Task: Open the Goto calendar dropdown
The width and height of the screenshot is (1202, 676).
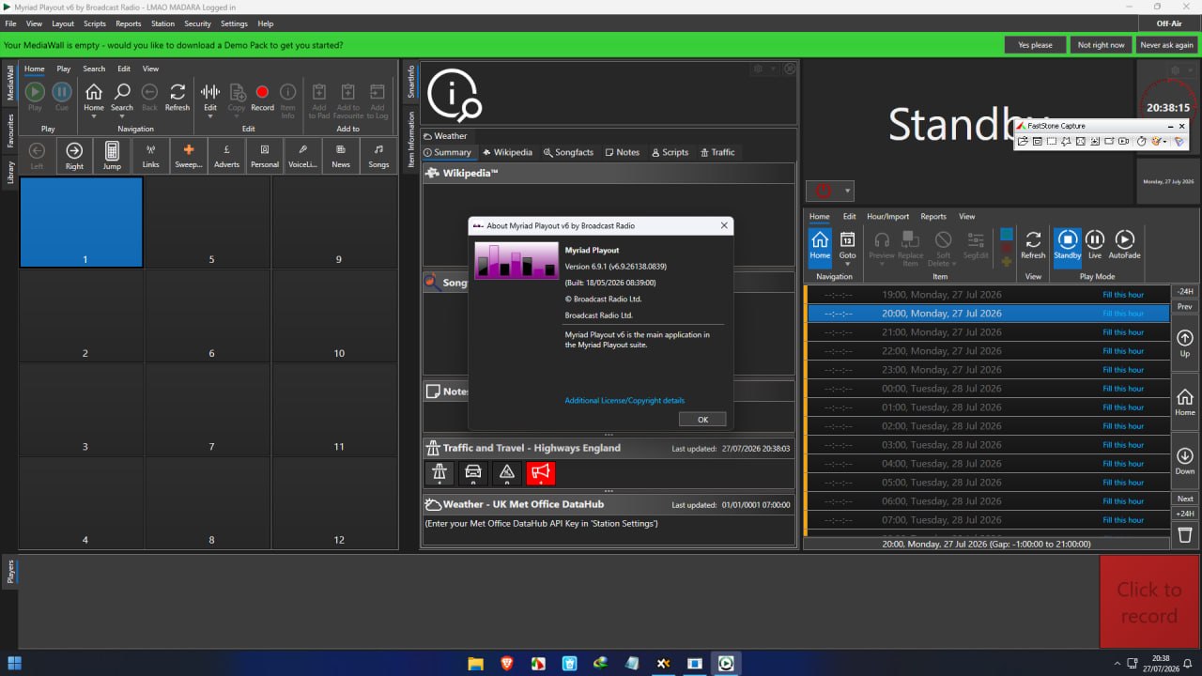Action: point(847,264)
